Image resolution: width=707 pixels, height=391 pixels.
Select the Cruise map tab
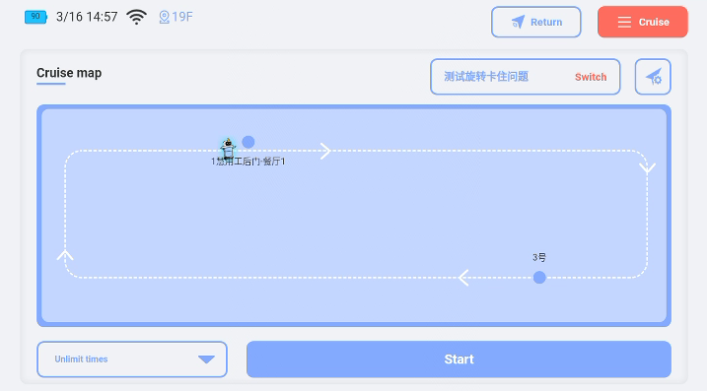point(69,73)
